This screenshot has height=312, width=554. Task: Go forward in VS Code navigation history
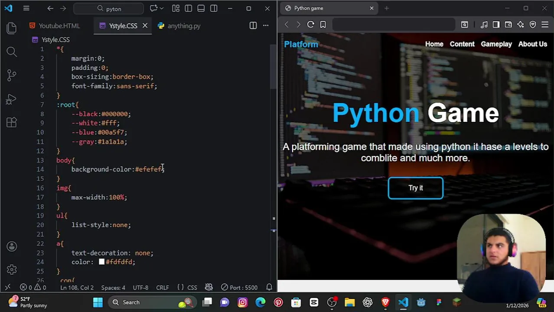click(63, 8)
